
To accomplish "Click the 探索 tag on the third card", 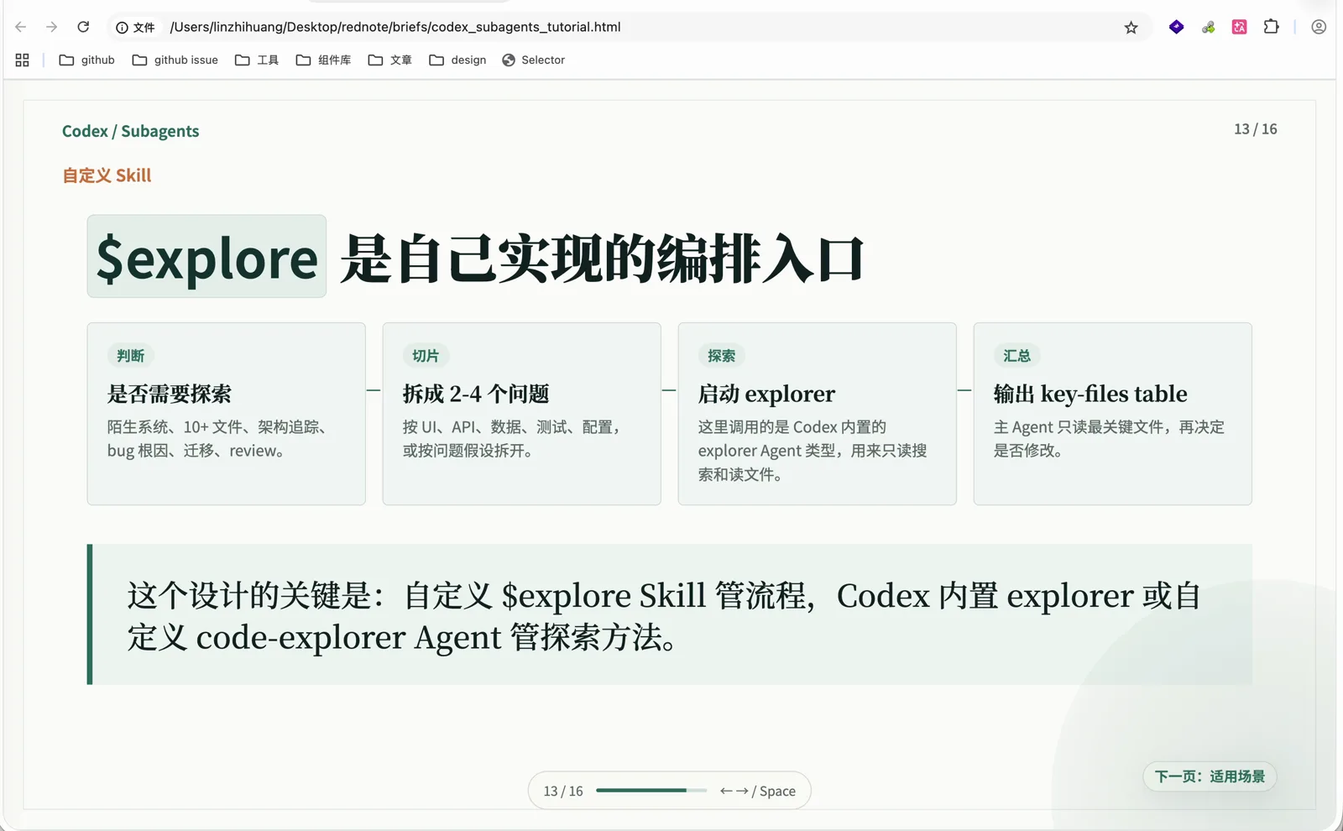I will [x=721, y=356].
